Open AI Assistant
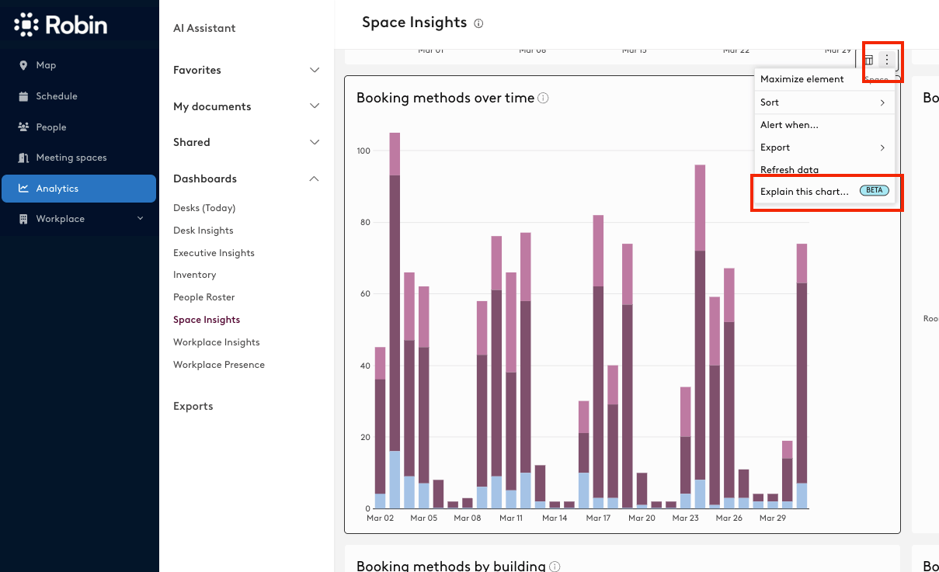 click(204, 28)
